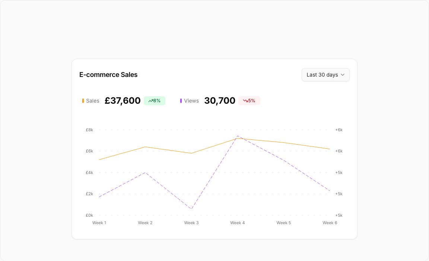Click the orange Sales legend marker
The width and height of the screenshot is (429, 261).
[x=83, y=101]
